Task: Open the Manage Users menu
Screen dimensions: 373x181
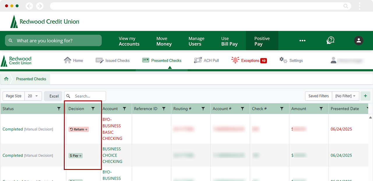Action: [x=196, y=41]
